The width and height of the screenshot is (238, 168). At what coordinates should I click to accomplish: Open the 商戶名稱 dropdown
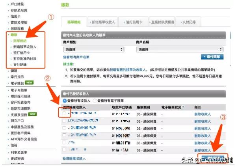[x=180, y=49]
